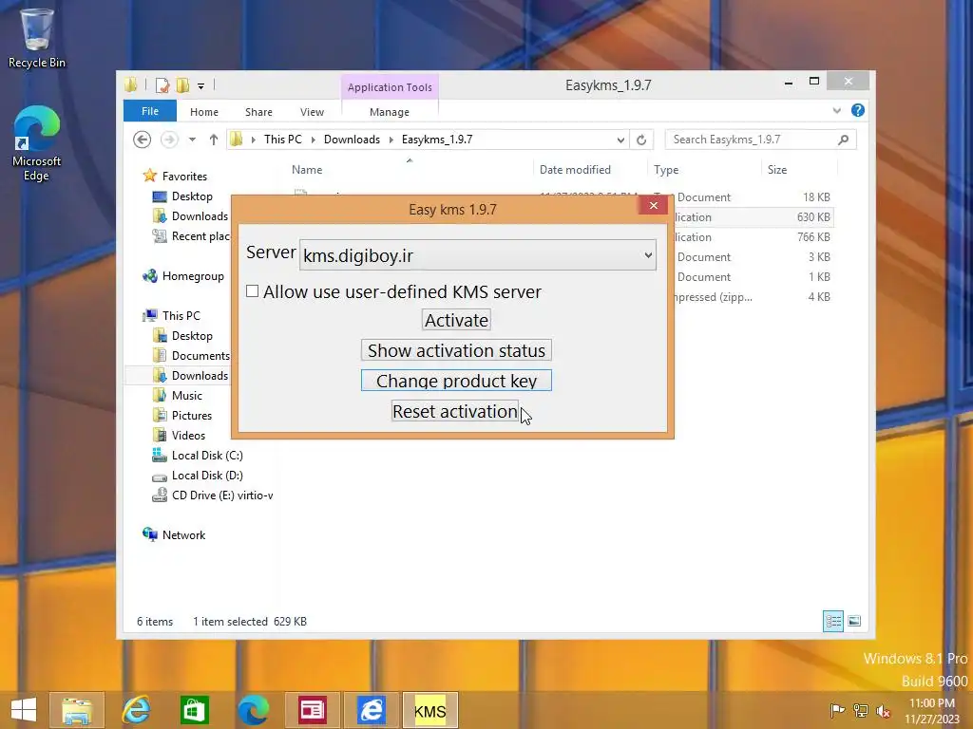Select the Application Tools contextual tab
Viewport: 973px width, 729px height.
(390, 86)
